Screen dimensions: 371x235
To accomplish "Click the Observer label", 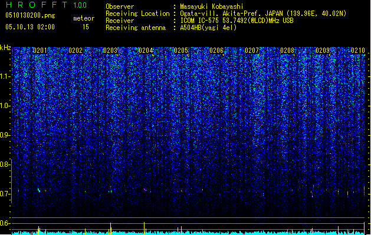I will [120, 6].
